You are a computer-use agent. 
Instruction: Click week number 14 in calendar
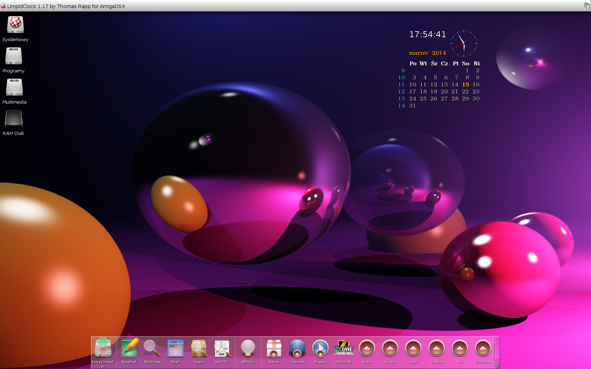(402, 106)
